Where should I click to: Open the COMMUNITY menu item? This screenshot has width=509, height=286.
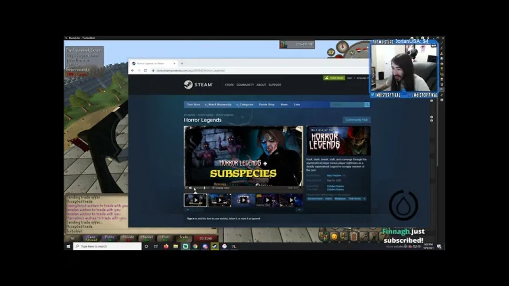[x=245, y=85]
